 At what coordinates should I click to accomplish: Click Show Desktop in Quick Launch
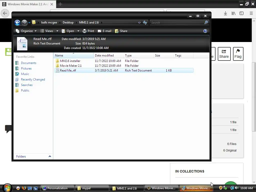coord(30,188)
